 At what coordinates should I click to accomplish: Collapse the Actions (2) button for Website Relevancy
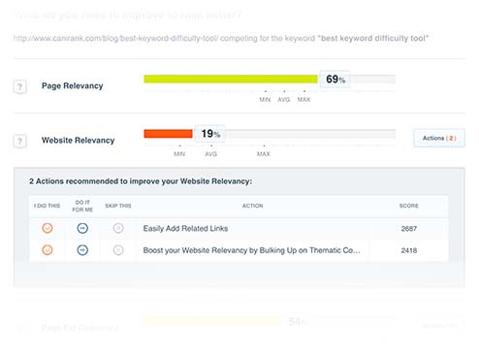click(439, 138)
